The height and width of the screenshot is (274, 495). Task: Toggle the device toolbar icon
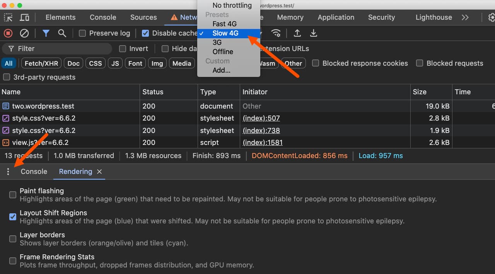coord(24,17)
